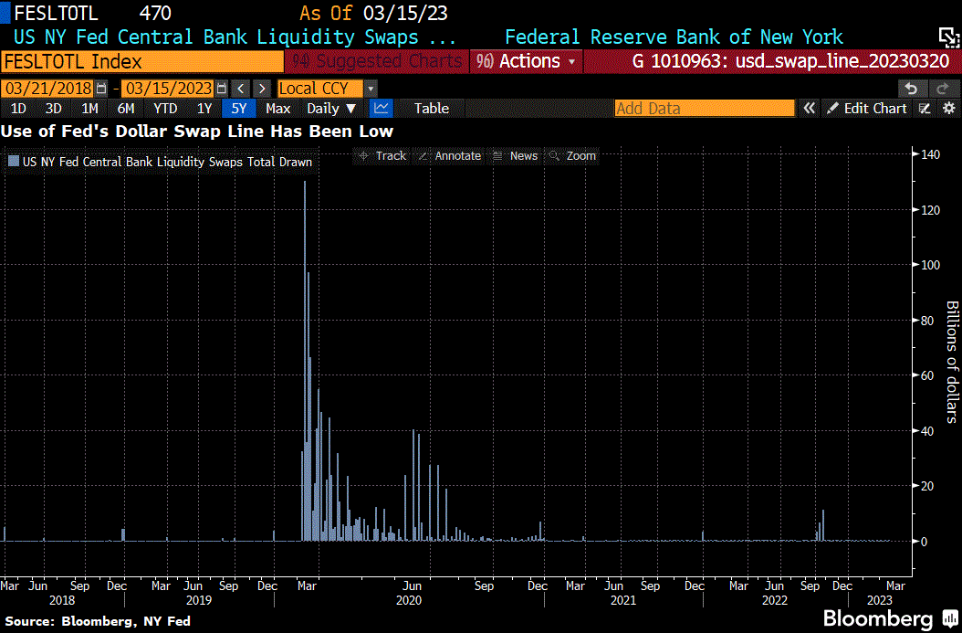Click the 100 y-axis tick label
The height and width of the screenshot is (633, 962).
(x=931, y=265)
